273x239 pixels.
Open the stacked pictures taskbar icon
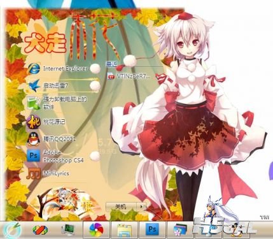pos(180,230)
